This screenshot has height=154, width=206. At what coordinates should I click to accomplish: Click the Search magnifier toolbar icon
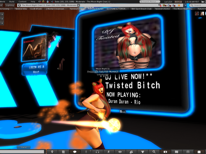[154, 151]
